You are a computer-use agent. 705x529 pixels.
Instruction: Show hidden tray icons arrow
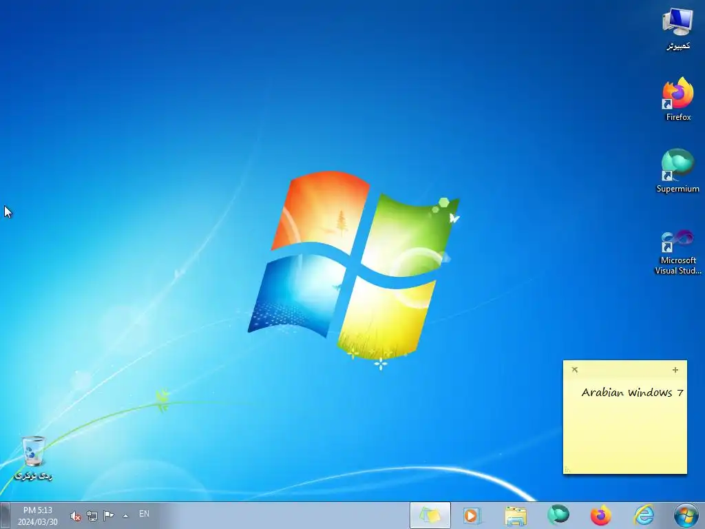coord(125,516)
